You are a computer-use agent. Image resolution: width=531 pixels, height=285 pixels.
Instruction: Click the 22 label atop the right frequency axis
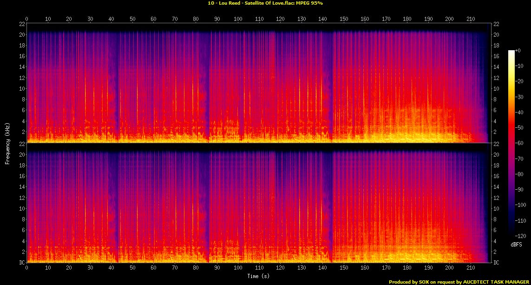(496, 24)
